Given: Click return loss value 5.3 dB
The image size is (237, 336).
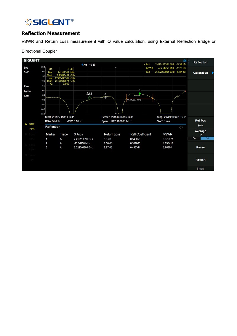Looking at the screenshot, I should [108, 139].
